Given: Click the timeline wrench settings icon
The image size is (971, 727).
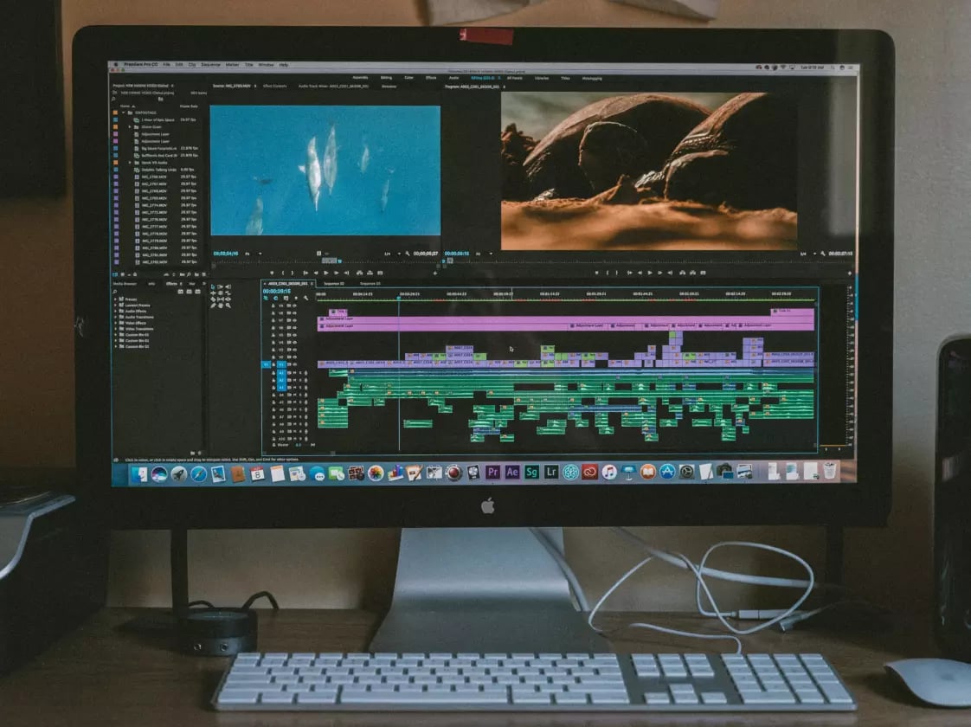Looking at the screenshot, I should tap(305, 298).
